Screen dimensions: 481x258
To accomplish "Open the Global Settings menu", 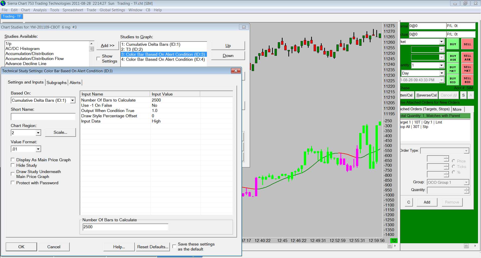I will point(112,10).
